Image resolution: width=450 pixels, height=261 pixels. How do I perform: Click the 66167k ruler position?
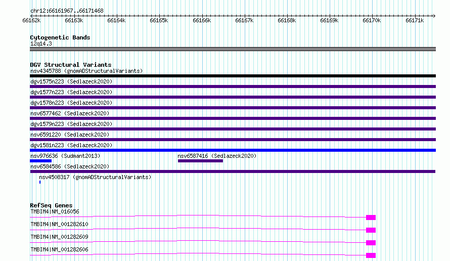[244, 20]
